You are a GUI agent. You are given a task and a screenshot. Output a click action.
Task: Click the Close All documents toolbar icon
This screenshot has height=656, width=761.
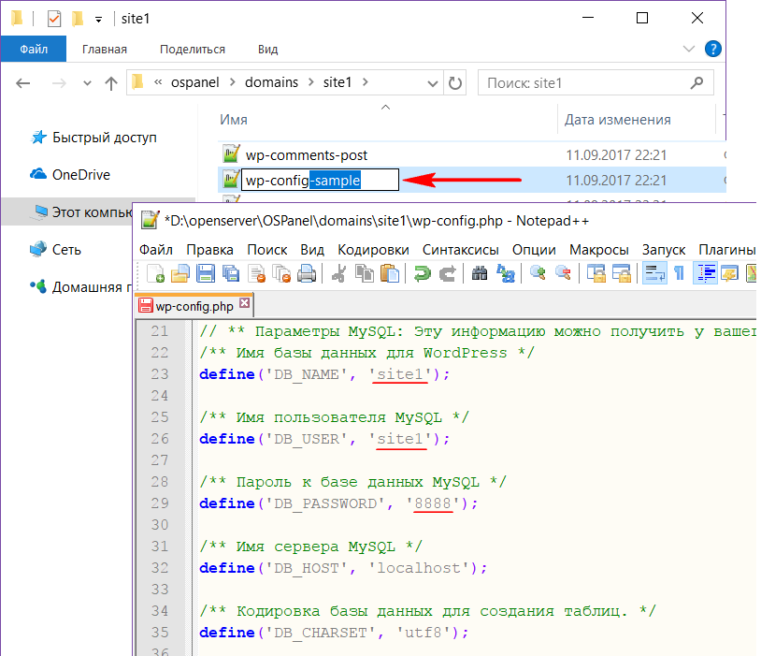point(281,273)
